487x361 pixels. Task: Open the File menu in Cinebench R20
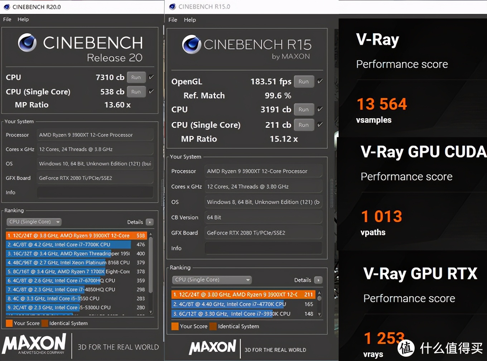click(7, 19)
